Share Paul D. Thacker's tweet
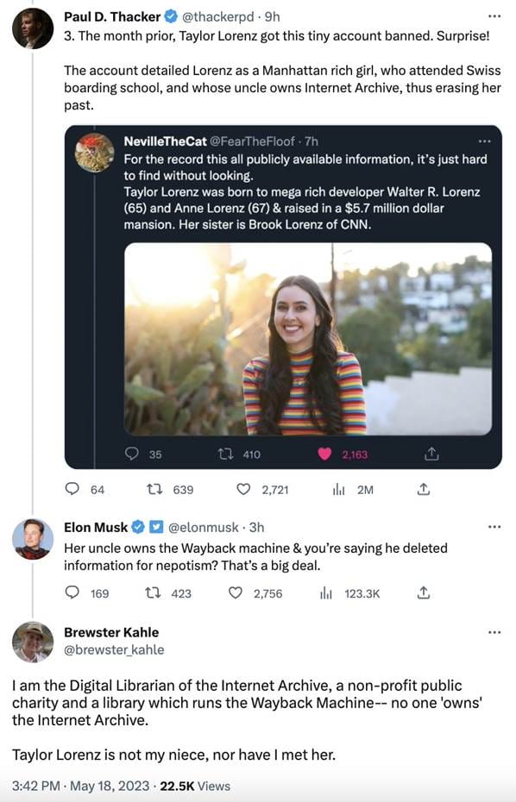This screenshot has width=516, height=802. (423, 489)
